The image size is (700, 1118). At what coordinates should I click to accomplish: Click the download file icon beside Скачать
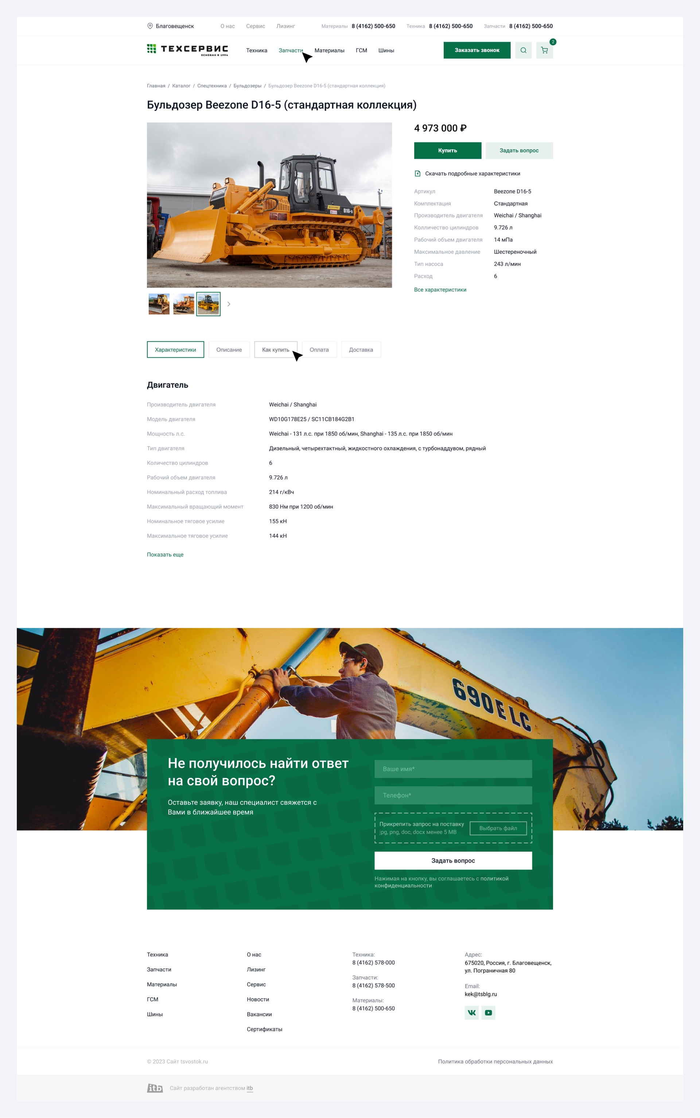tap(417, 174)
